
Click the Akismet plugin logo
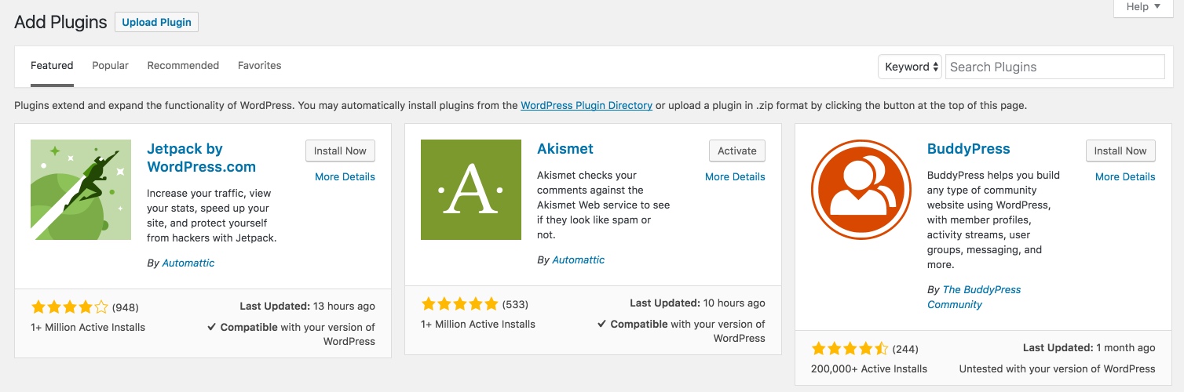(471, 190)
